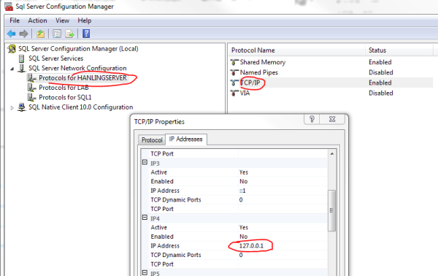Click the empty IP4 TCP Port field
This screenshot has width=438, height=276.
click(283, 264)
